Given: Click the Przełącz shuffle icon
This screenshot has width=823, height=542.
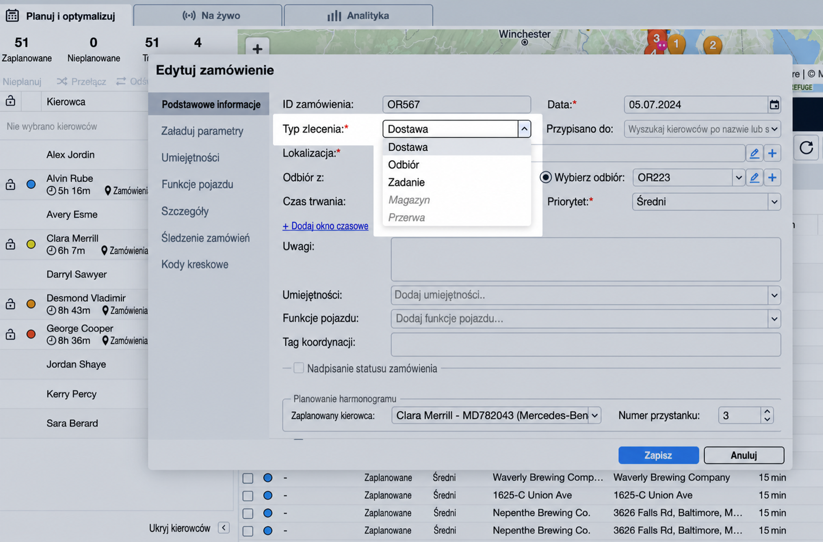Looking at the screenshot, I should click(62, 81).
